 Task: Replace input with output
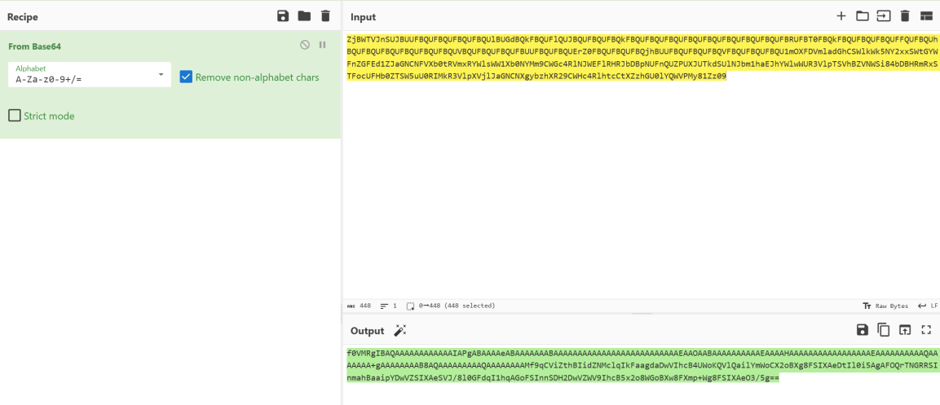pyautogui.click(x=905, y=330)
